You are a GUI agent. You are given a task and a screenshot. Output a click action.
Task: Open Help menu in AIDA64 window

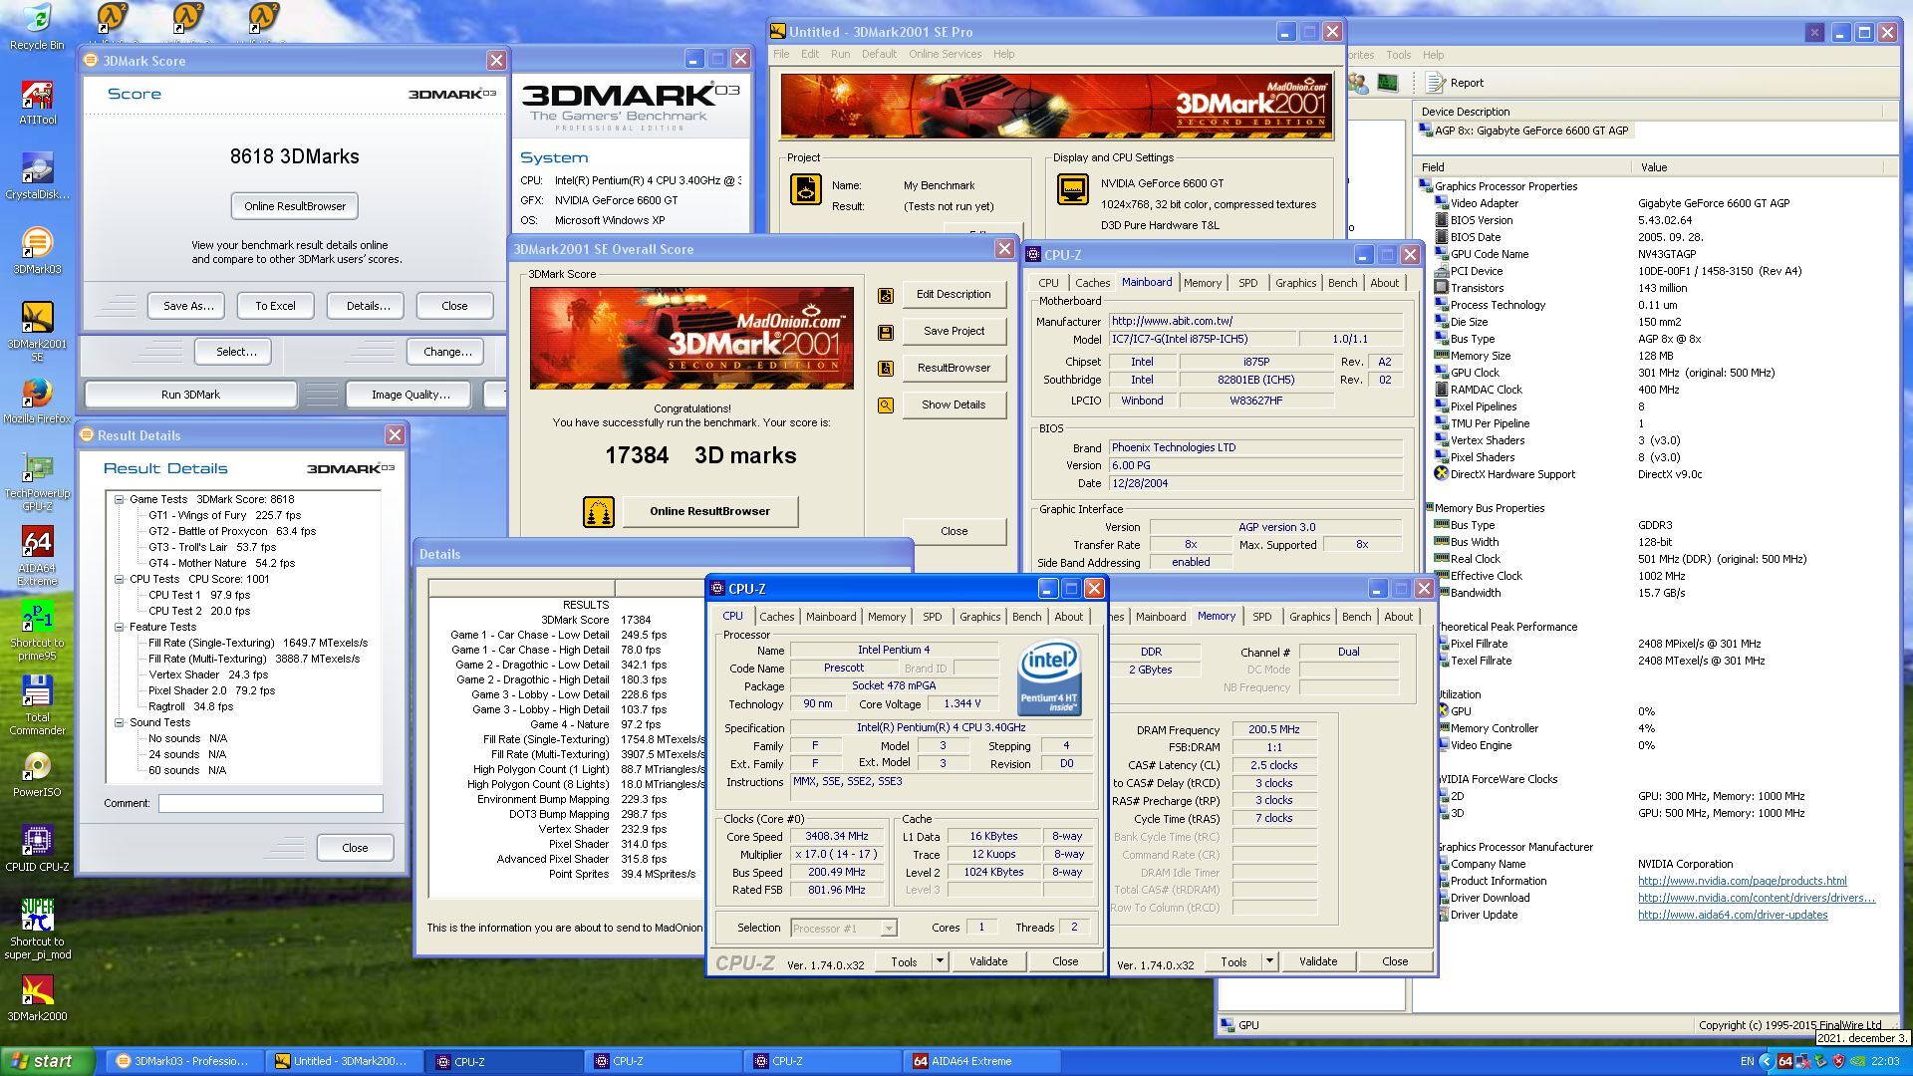pyautogui.click(x=1433, y=55)
